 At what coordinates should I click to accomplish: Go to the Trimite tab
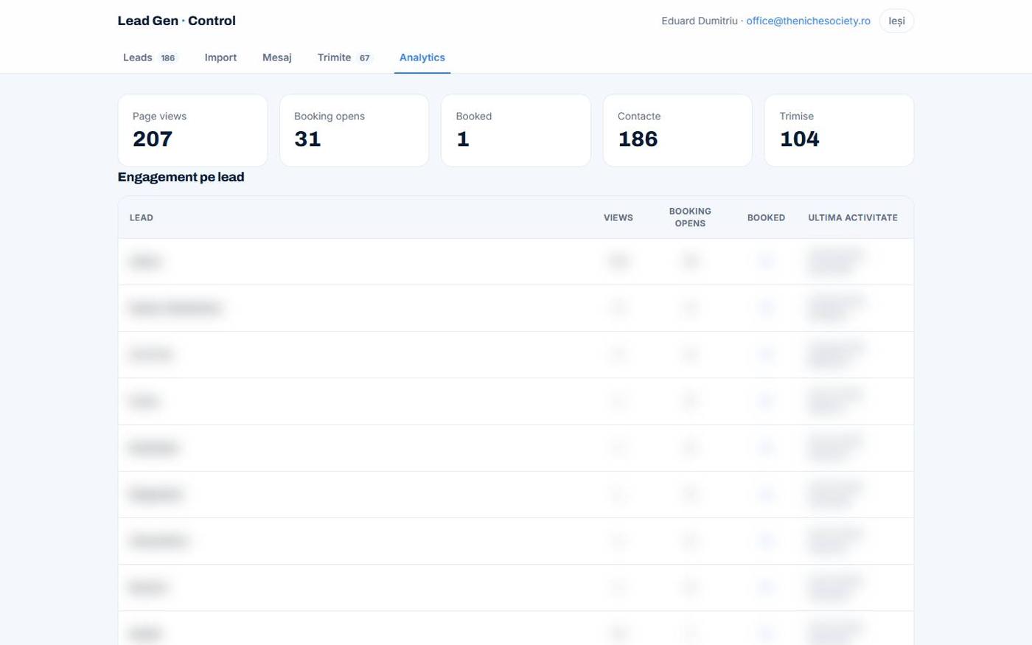pyautogui.click(x=346, y=57)
